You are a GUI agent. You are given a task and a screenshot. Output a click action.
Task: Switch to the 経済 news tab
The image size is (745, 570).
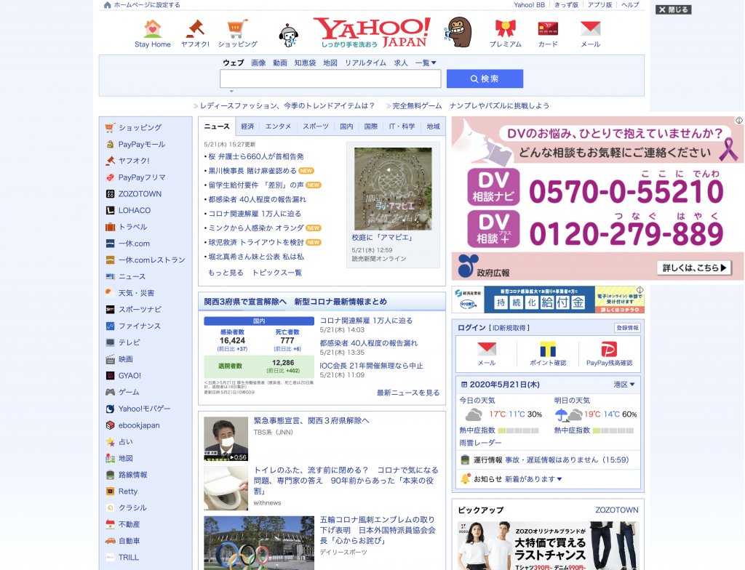pos(247,127)
